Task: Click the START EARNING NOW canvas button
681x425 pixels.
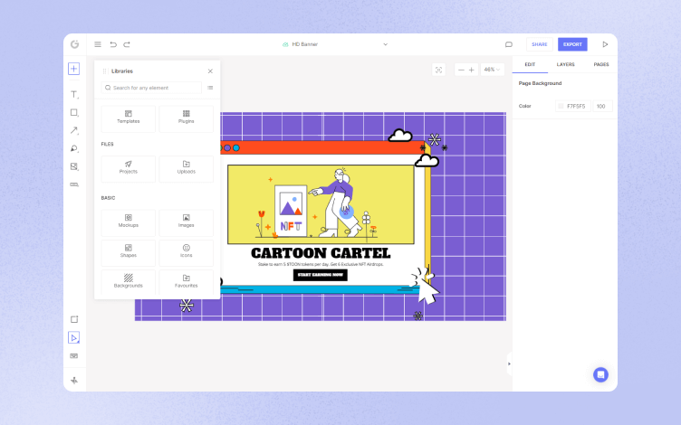Action: coord(320,275)
